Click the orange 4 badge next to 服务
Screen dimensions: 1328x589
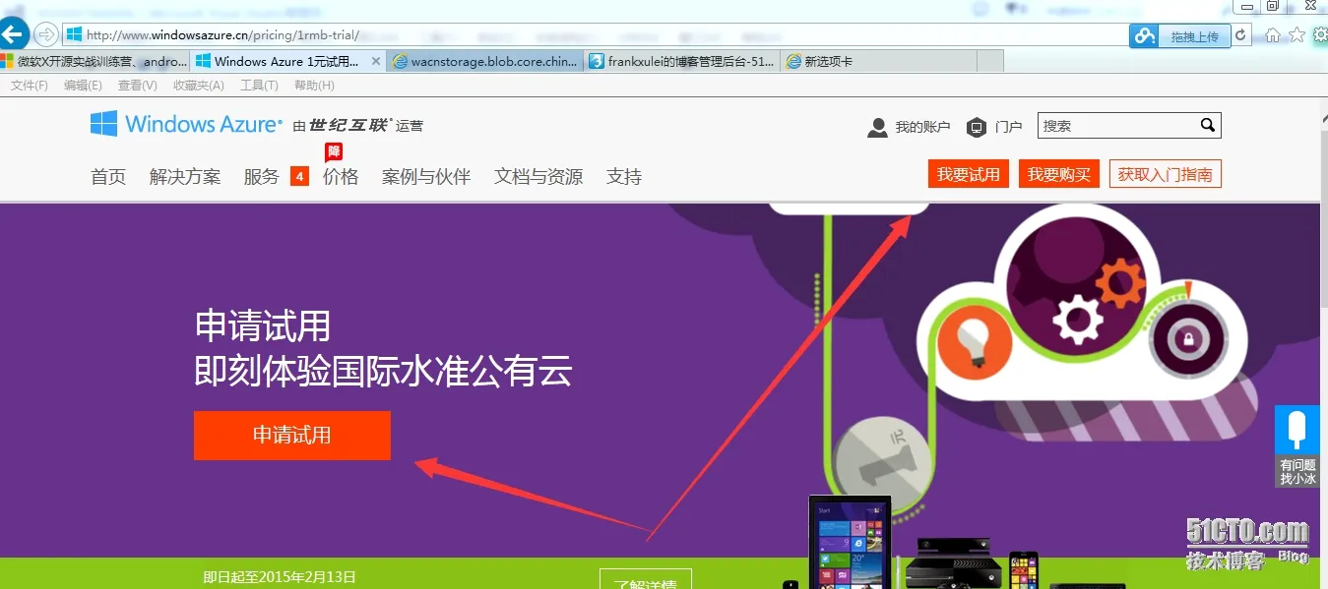(299, 177)
